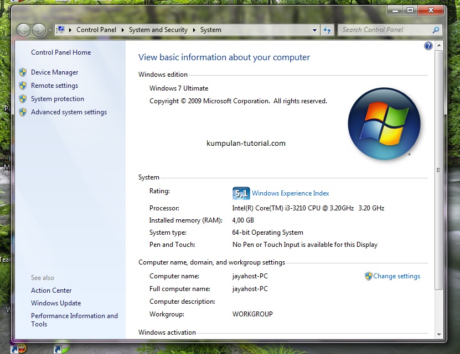Viewport: 460px width, 354px height.
Task: Open the recent pages dropdown arrow
Action: 50,30
